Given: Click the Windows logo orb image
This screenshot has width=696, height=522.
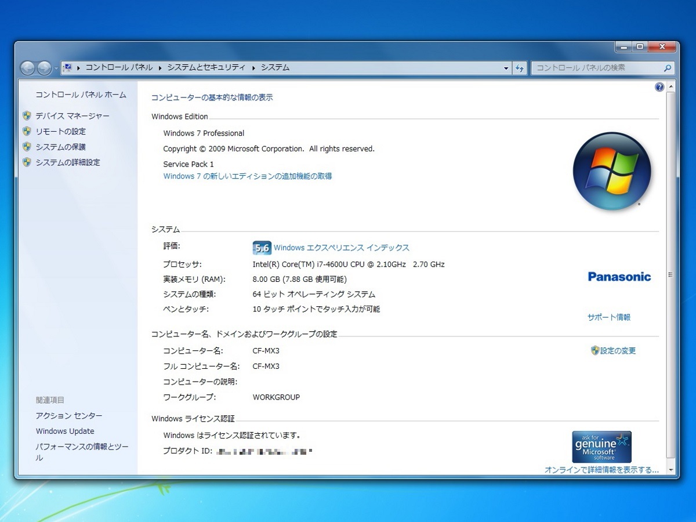Looking at the screenshot, I should pos(612,172).
